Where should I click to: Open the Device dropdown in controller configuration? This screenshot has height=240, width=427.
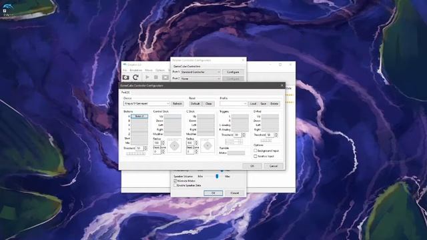pos(147,104)
